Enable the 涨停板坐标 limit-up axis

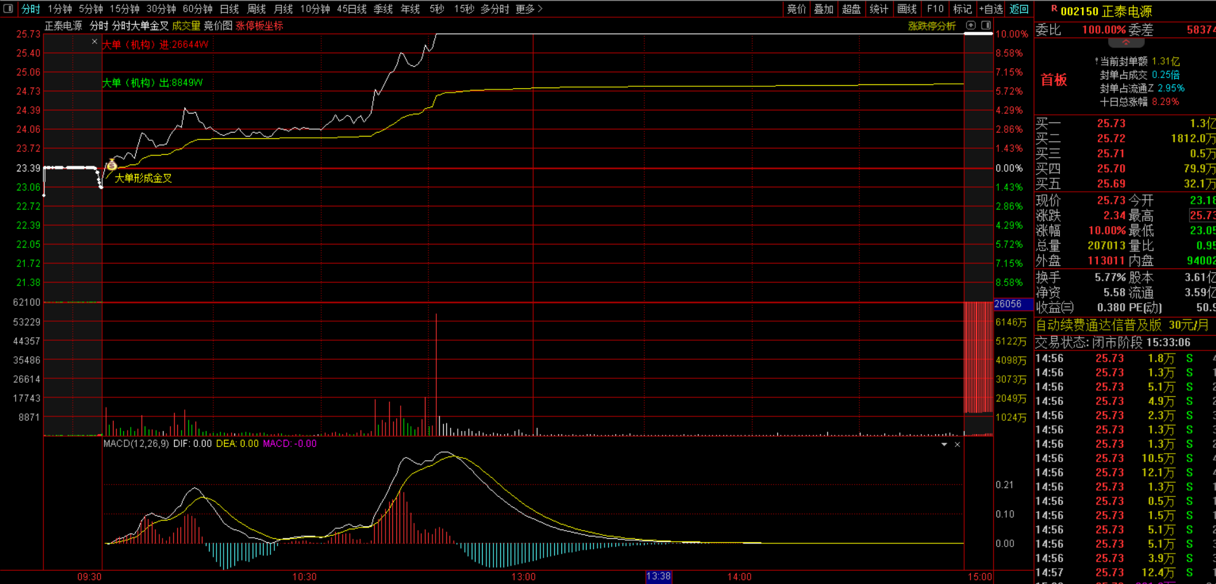click(x=259, y=26)
